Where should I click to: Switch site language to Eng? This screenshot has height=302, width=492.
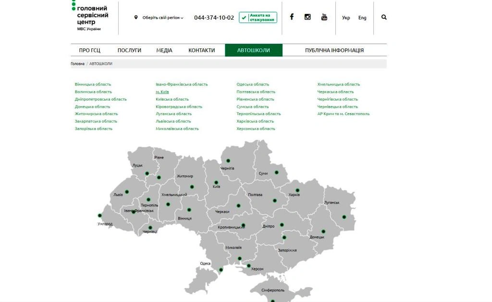tap(362, 18)
